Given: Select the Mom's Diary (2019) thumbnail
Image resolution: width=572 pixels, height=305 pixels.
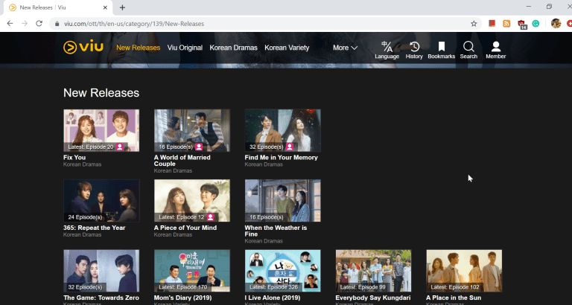Looking at the screenshot, I should 191,270.
